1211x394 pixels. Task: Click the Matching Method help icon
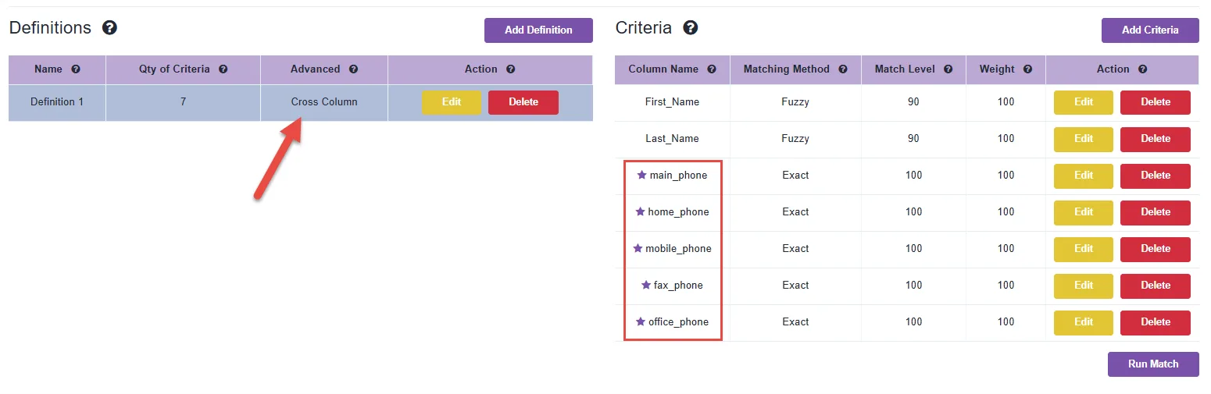843,69
